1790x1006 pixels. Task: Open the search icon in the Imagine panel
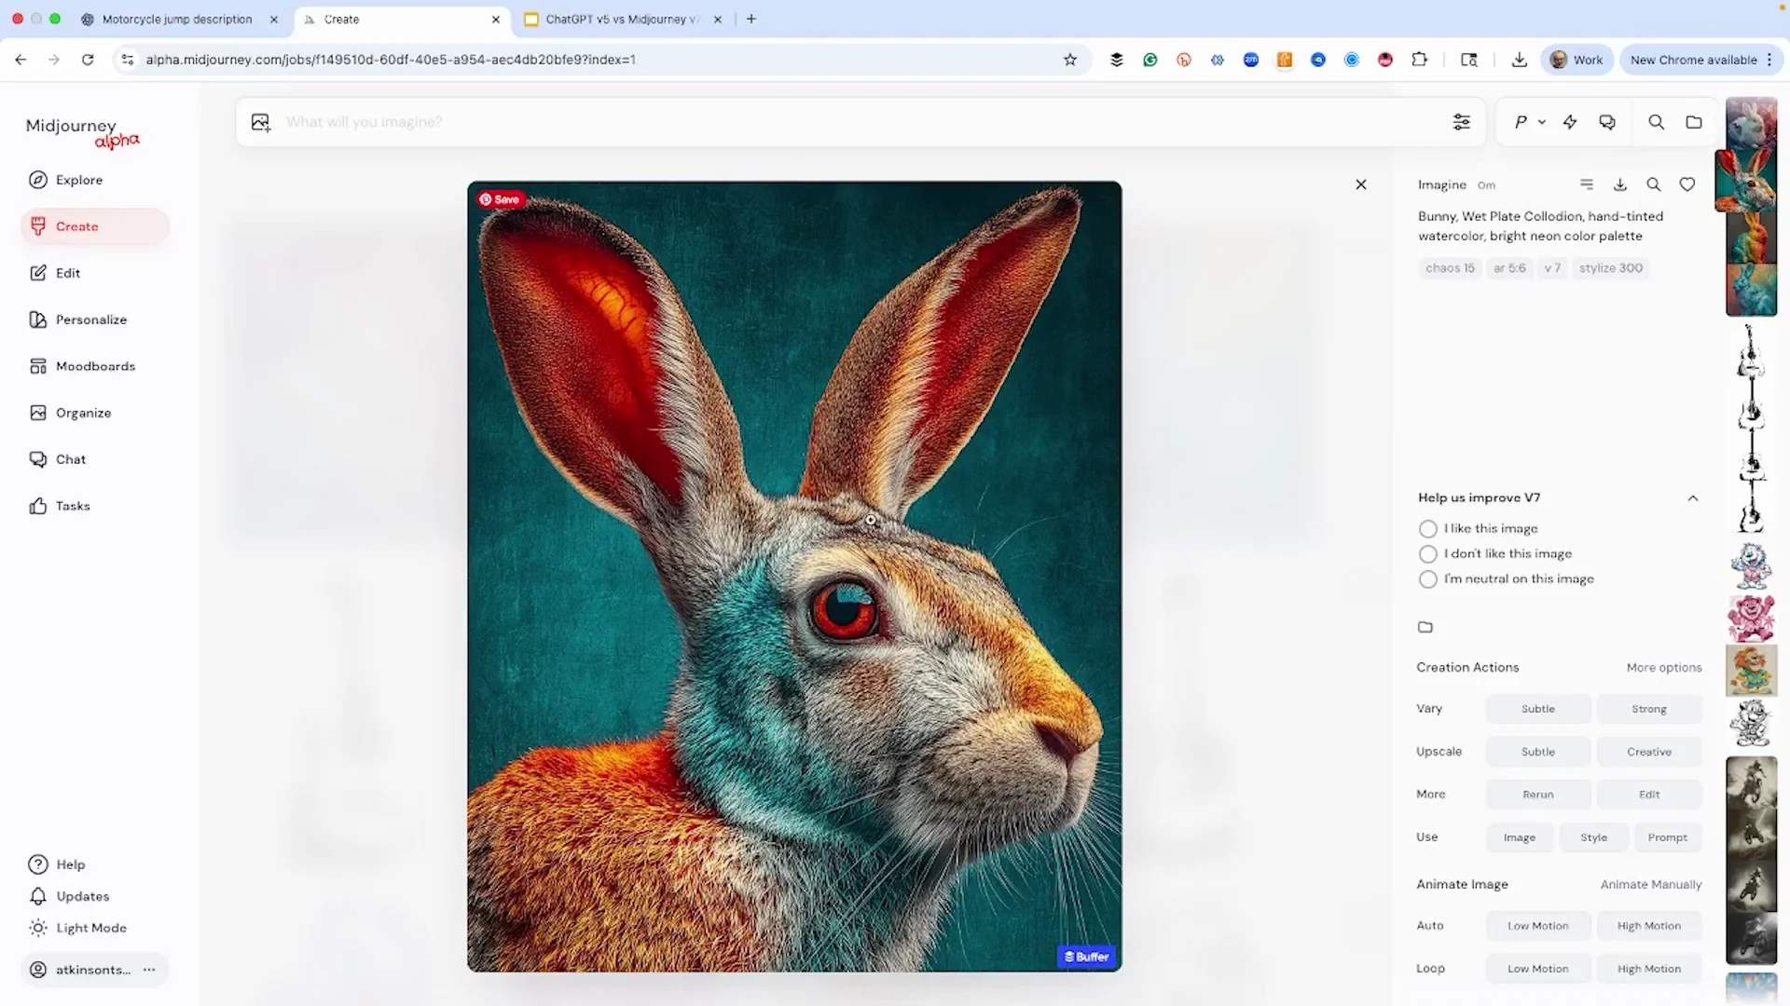[1653, 184]
